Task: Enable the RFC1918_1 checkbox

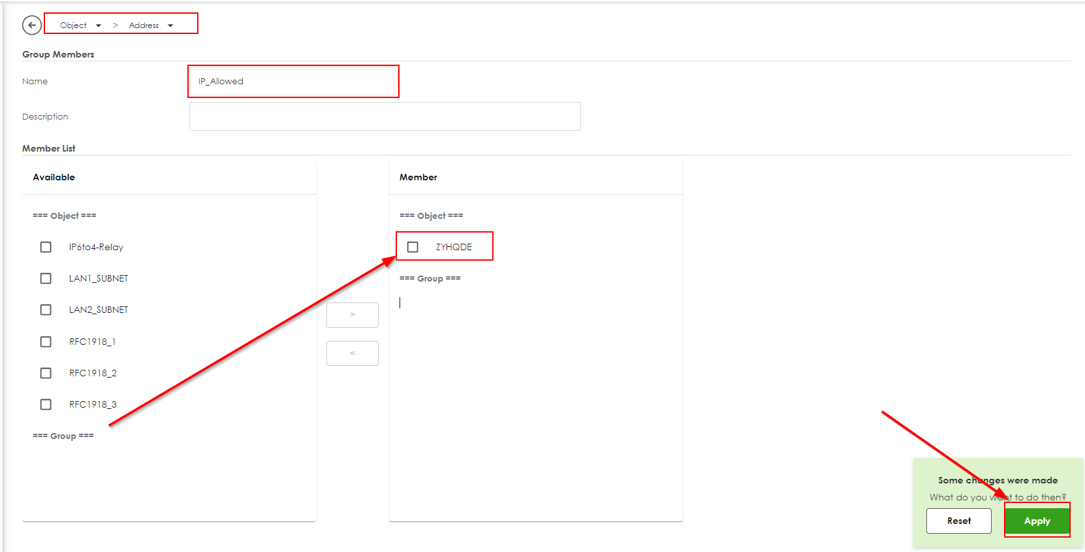Action: pyautogui.click(x=46, y=342)
